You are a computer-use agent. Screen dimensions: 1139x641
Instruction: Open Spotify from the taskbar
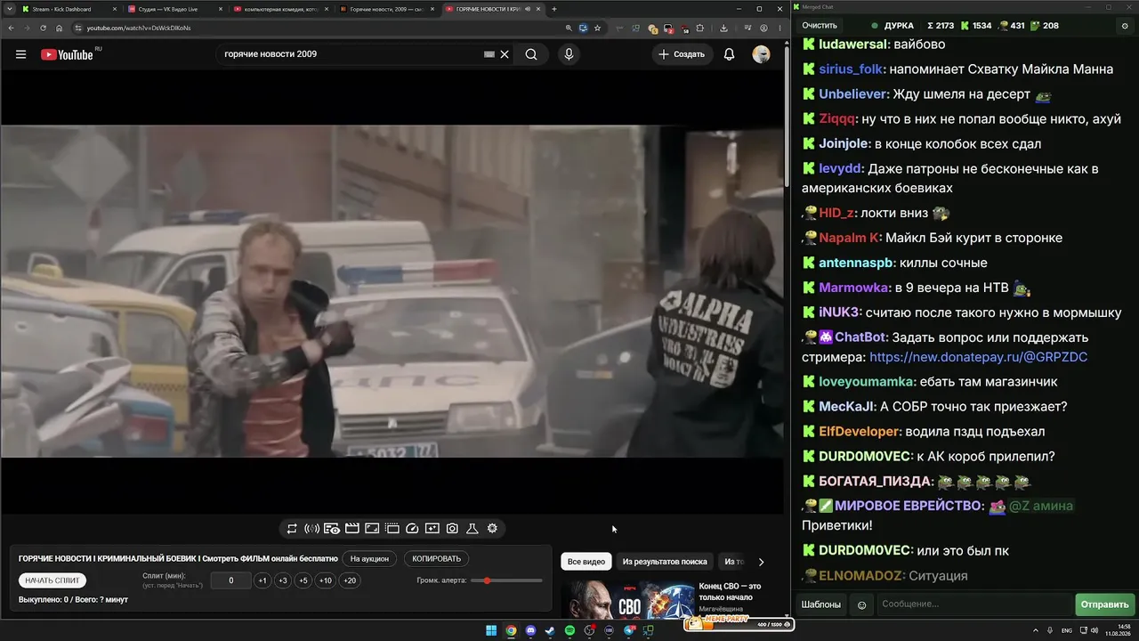[569, 630]
